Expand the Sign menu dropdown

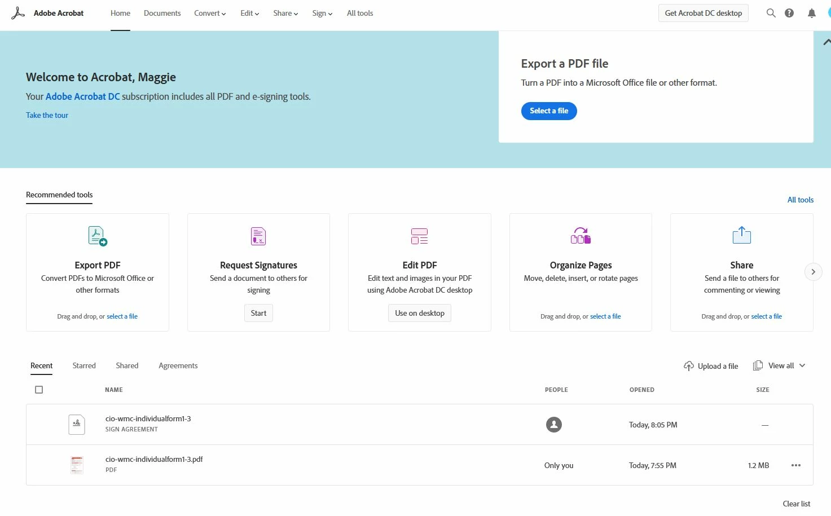[322, 13]
